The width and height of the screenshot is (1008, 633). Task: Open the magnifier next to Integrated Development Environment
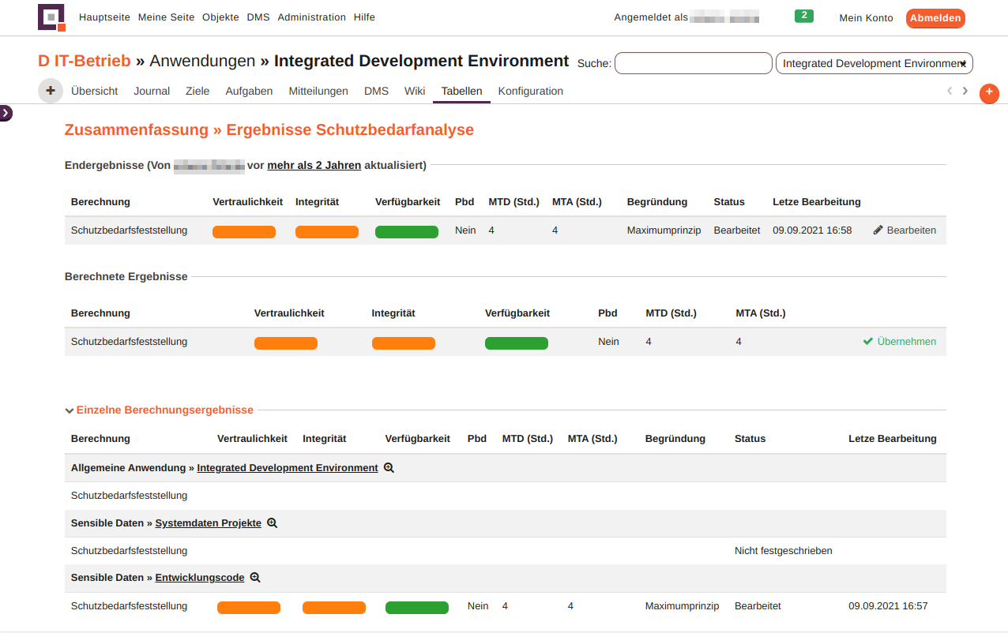[389, 468]
